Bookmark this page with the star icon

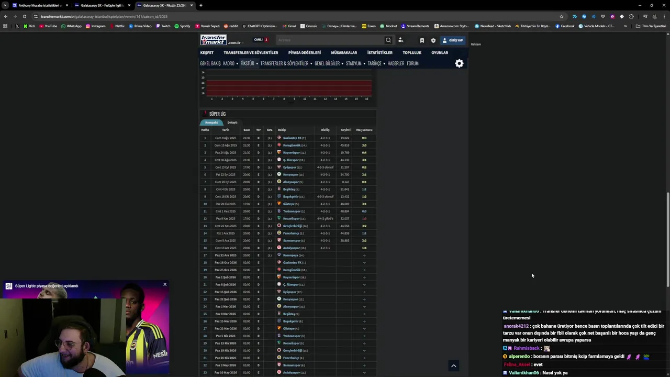click(562, 16)
